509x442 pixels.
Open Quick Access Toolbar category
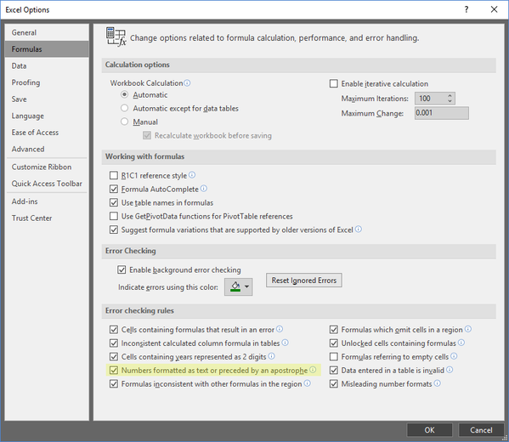click(47, 184)
